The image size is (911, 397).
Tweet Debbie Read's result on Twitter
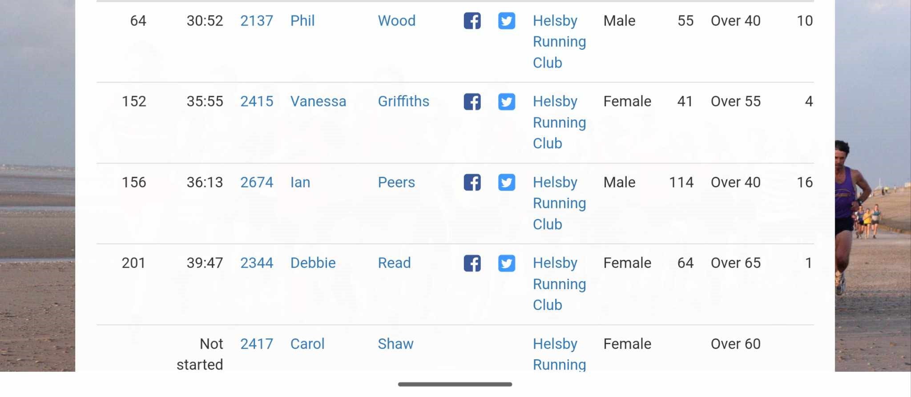[x=506, y=263]
